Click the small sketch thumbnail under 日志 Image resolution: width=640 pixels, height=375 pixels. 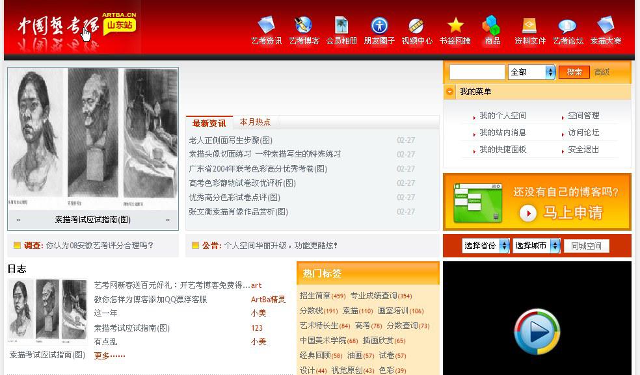[x=47, y=312]
